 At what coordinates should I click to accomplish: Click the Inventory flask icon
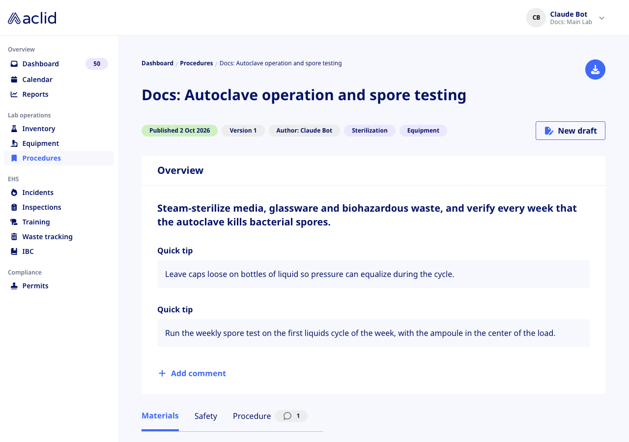14,129
